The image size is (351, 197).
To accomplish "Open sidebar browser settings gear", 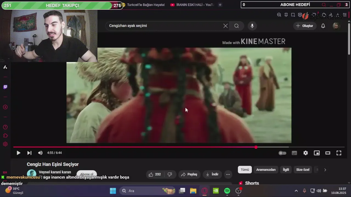I will [5, 144].
